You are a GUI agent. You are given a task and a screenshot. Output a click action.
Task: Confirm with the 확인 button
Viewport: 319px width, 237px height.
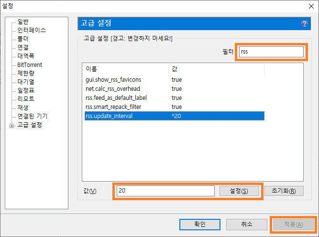click(200, 225)
